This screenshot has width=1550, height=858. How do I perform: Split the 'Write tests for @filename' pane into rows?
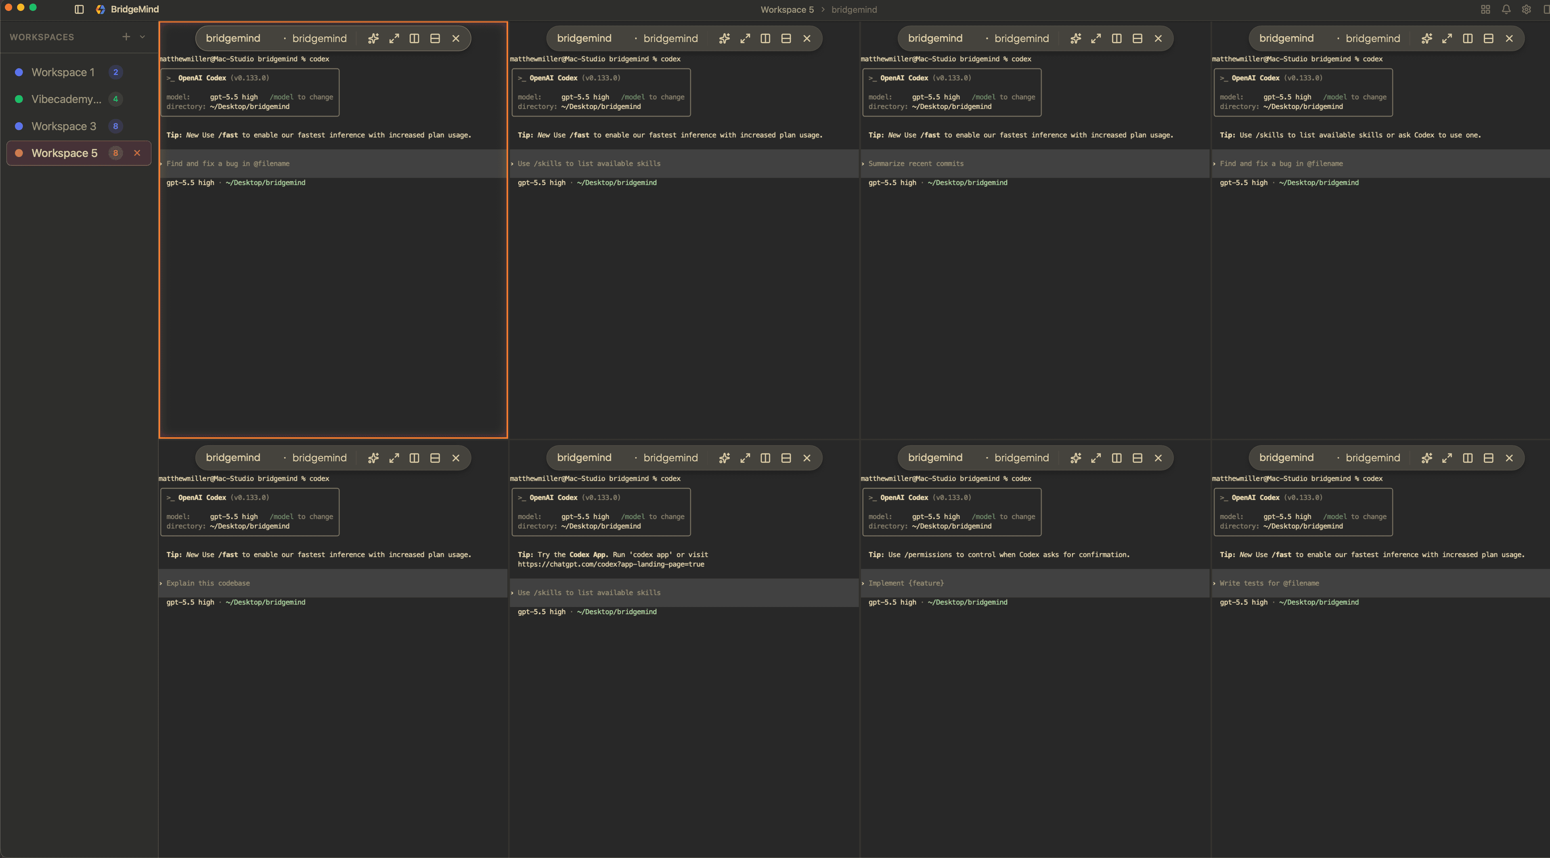pyautogui.click(x=1489, y=458)
